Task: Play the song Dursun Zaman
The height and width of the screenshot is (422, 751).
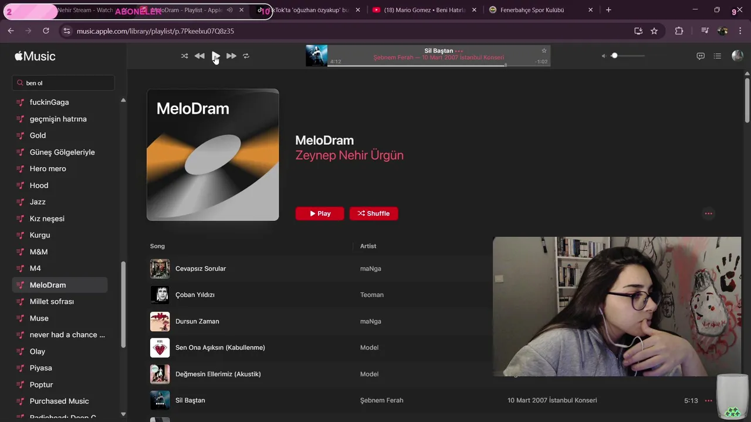Action: 197,321
